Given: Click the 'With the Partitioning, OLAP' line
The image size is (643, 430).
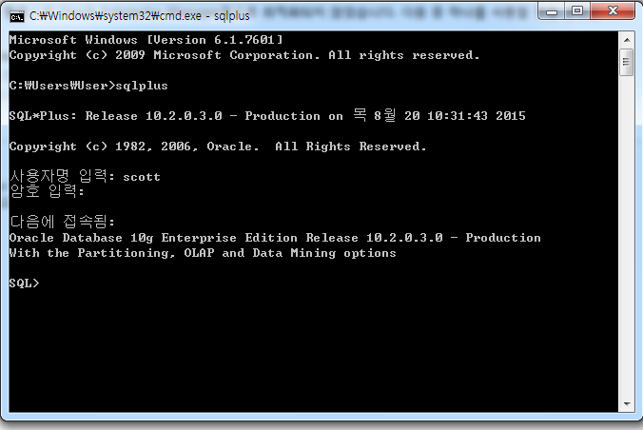Looking at the screenshot, I should coord(203,253).
